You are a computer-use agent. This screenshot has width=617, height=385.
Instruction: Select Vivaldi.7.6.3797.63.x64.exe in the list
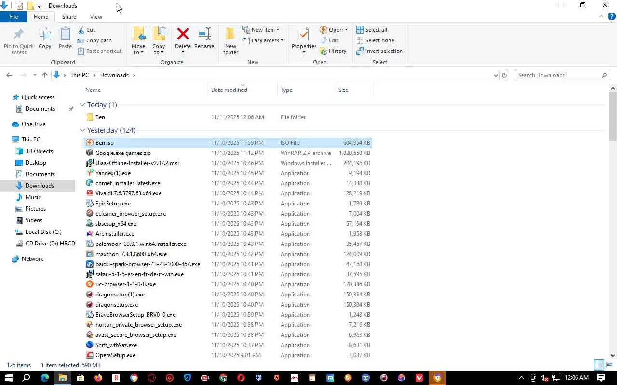(128, 193)
